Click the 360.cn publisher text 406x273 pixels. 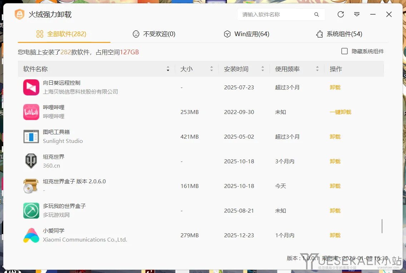(x=51, y=165)
